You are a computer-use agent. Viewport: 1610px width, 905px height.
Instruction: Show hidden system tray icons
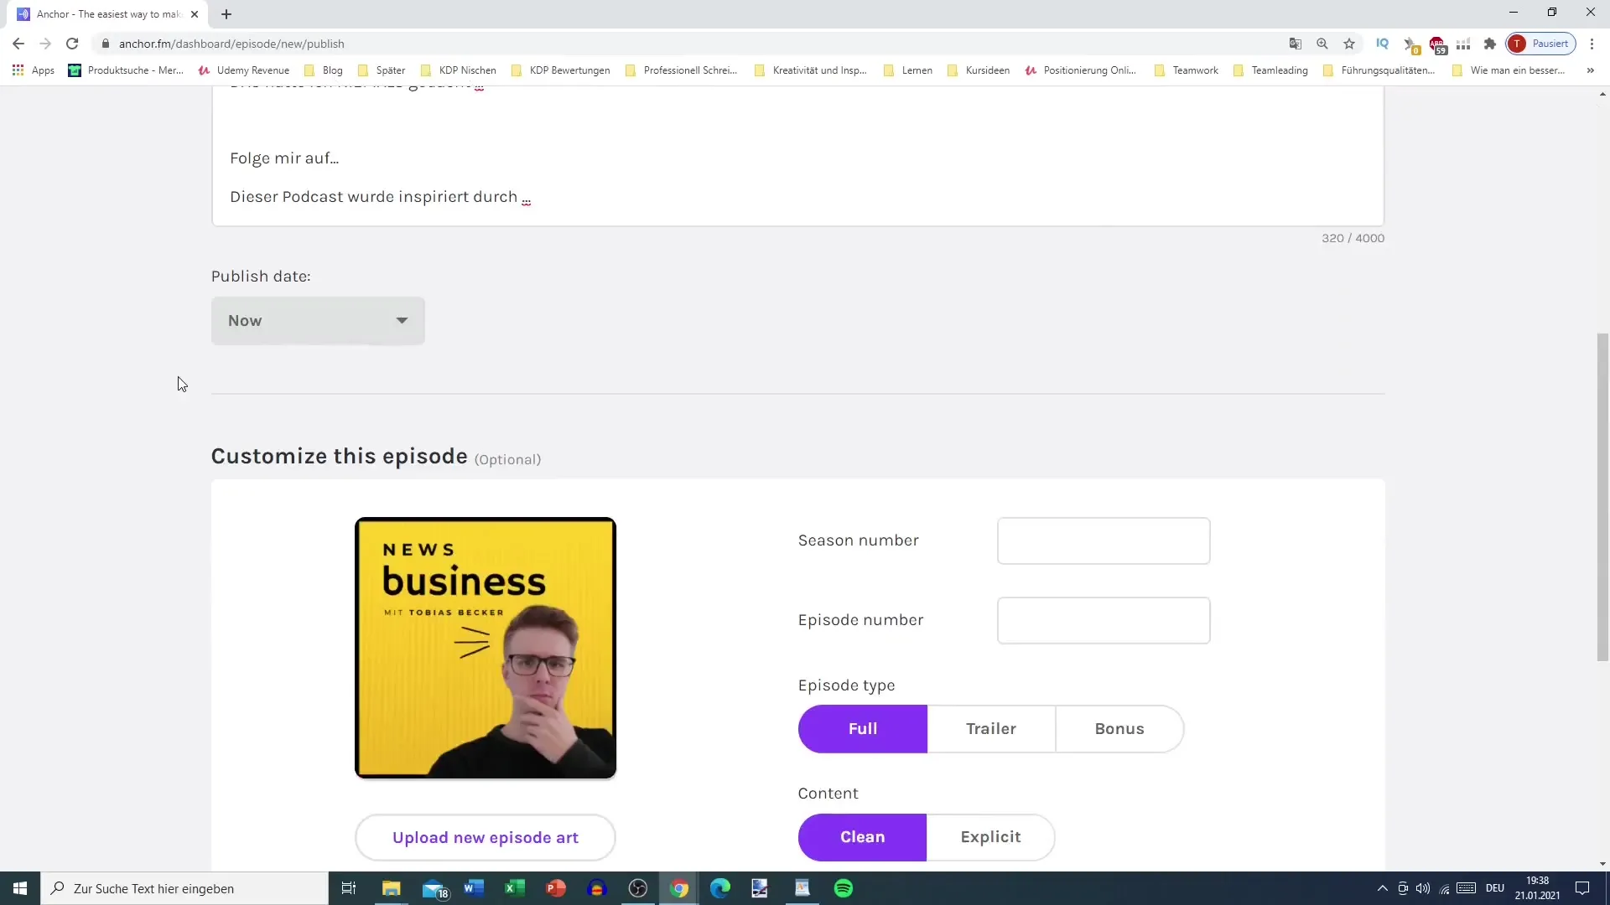pos(1382,888)
